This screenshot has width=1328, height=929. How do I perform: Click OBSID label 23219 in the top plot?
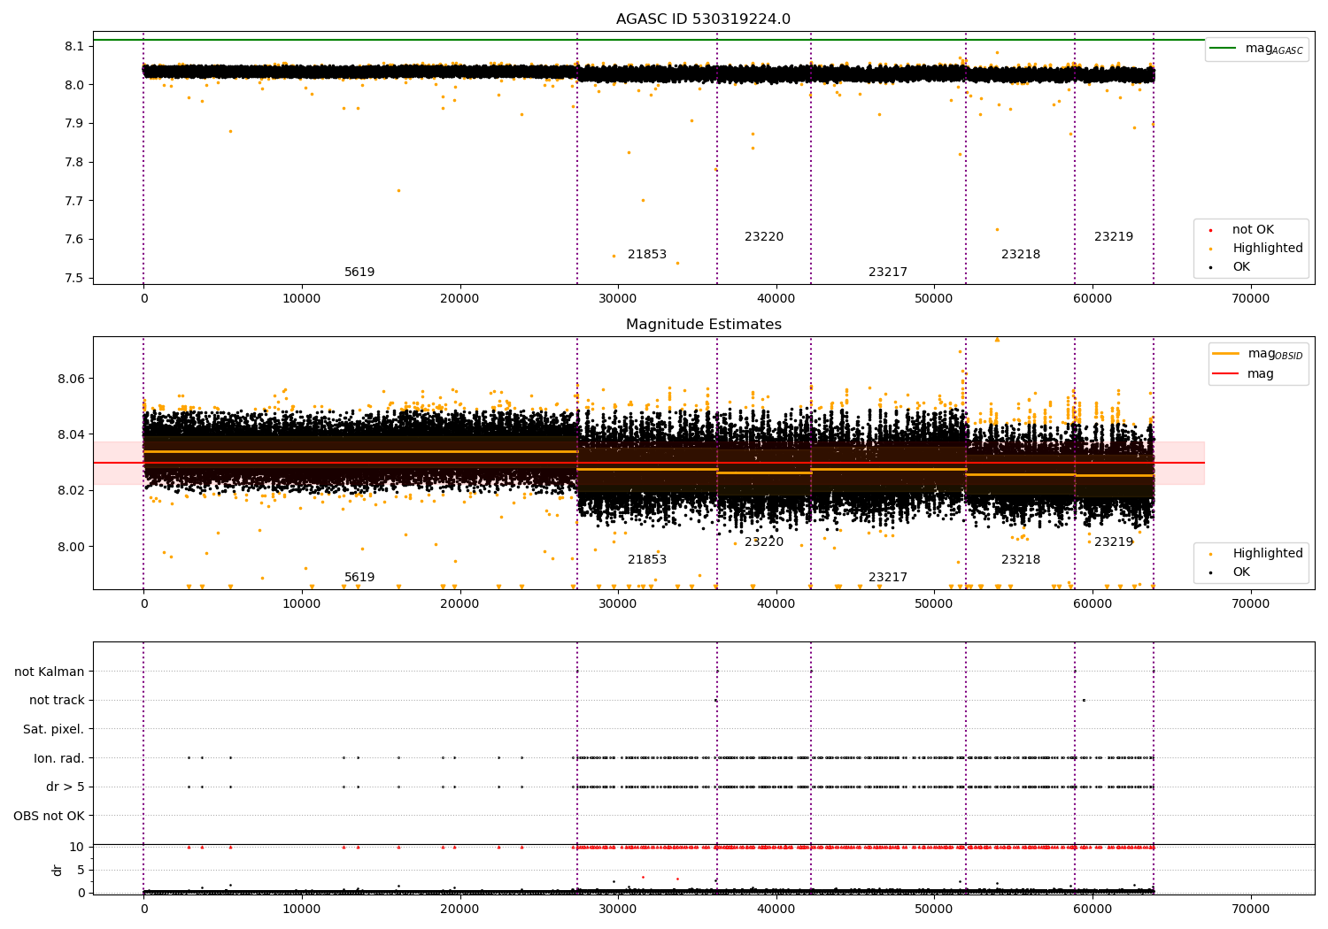1114,237
